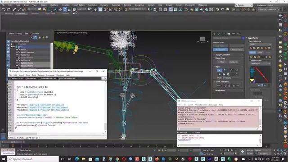288x162 pixels.
Task: Click the Lock icon in the Scene Explorer toolbar
Action: [x=40, y=37]
